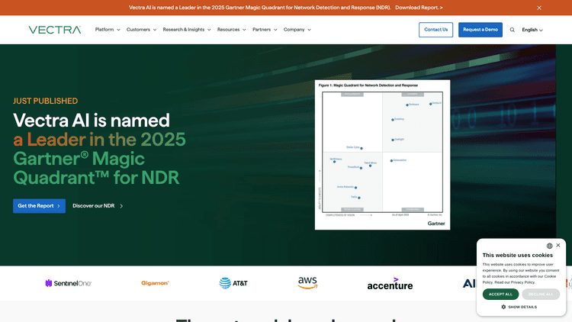Click the Contact Us button
This screenshot has height=322, width=572.
click(436, 30)
